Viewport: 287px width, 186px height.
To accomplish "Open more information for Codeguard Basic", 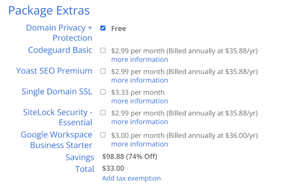I will pyautogui.click(x=139, y=59).
